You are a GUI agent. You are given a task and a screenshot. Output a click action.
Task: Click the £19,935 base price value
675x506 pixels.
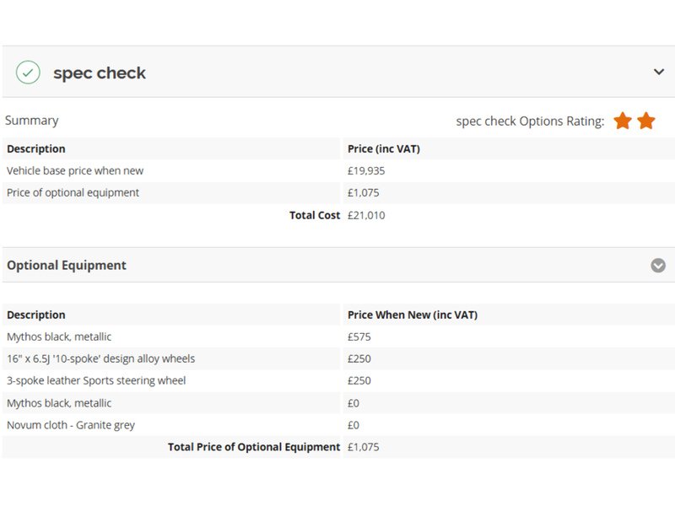[366, 170]
